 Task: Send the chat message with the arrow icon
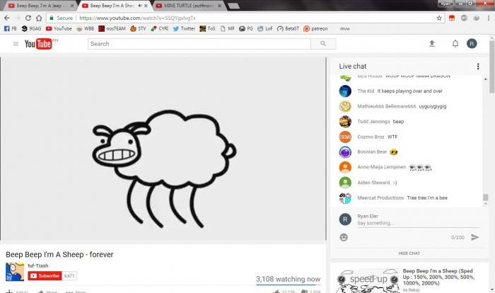tap(474, 237)
